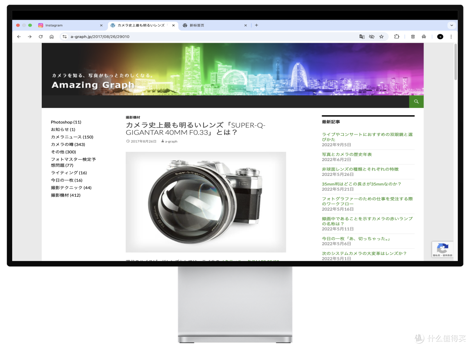Click the reCAPTCHA badge

coord(443,249)
